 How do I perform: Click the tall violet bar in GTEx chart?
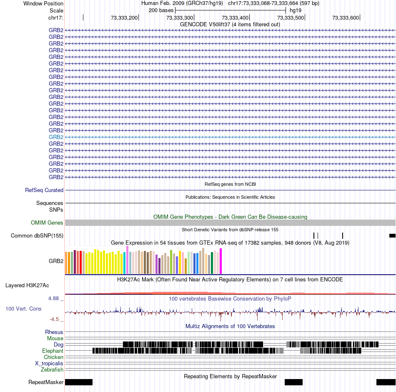tap(127, 260)
